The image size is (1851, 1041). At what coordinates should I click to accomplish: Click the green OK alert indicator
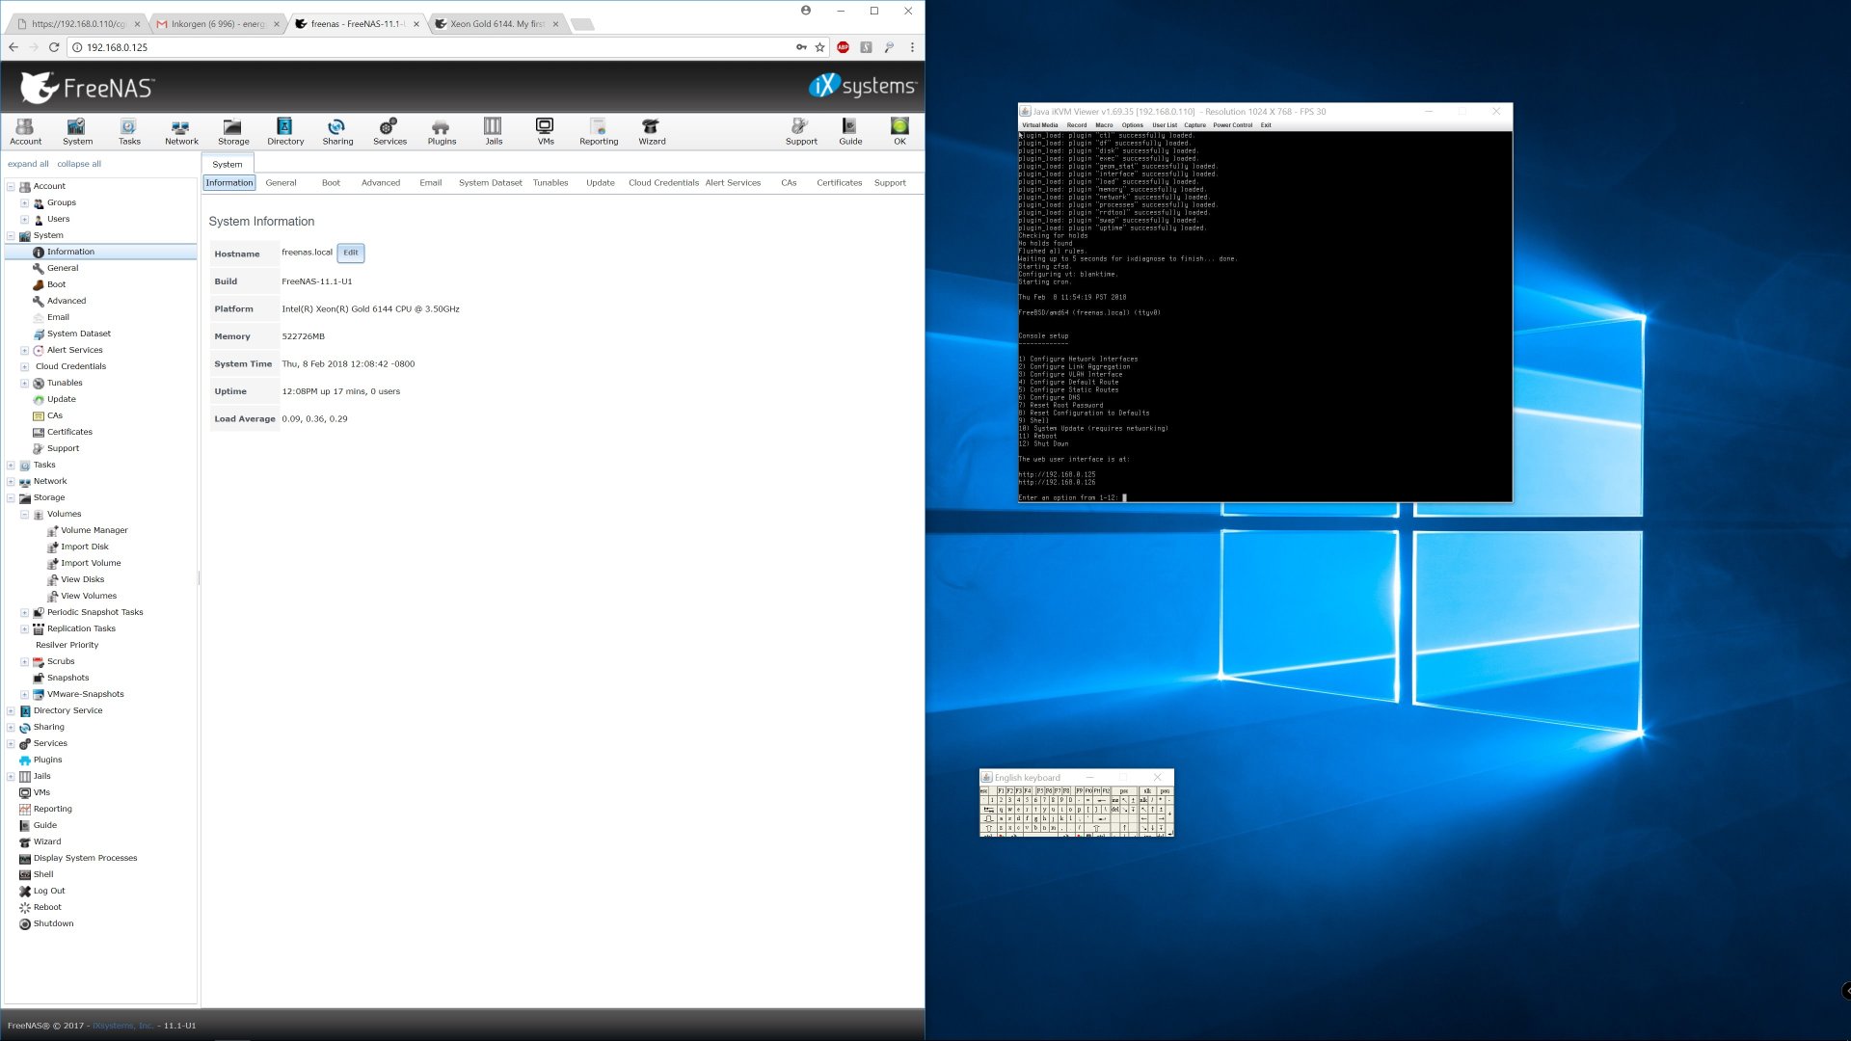coord(899,131)
